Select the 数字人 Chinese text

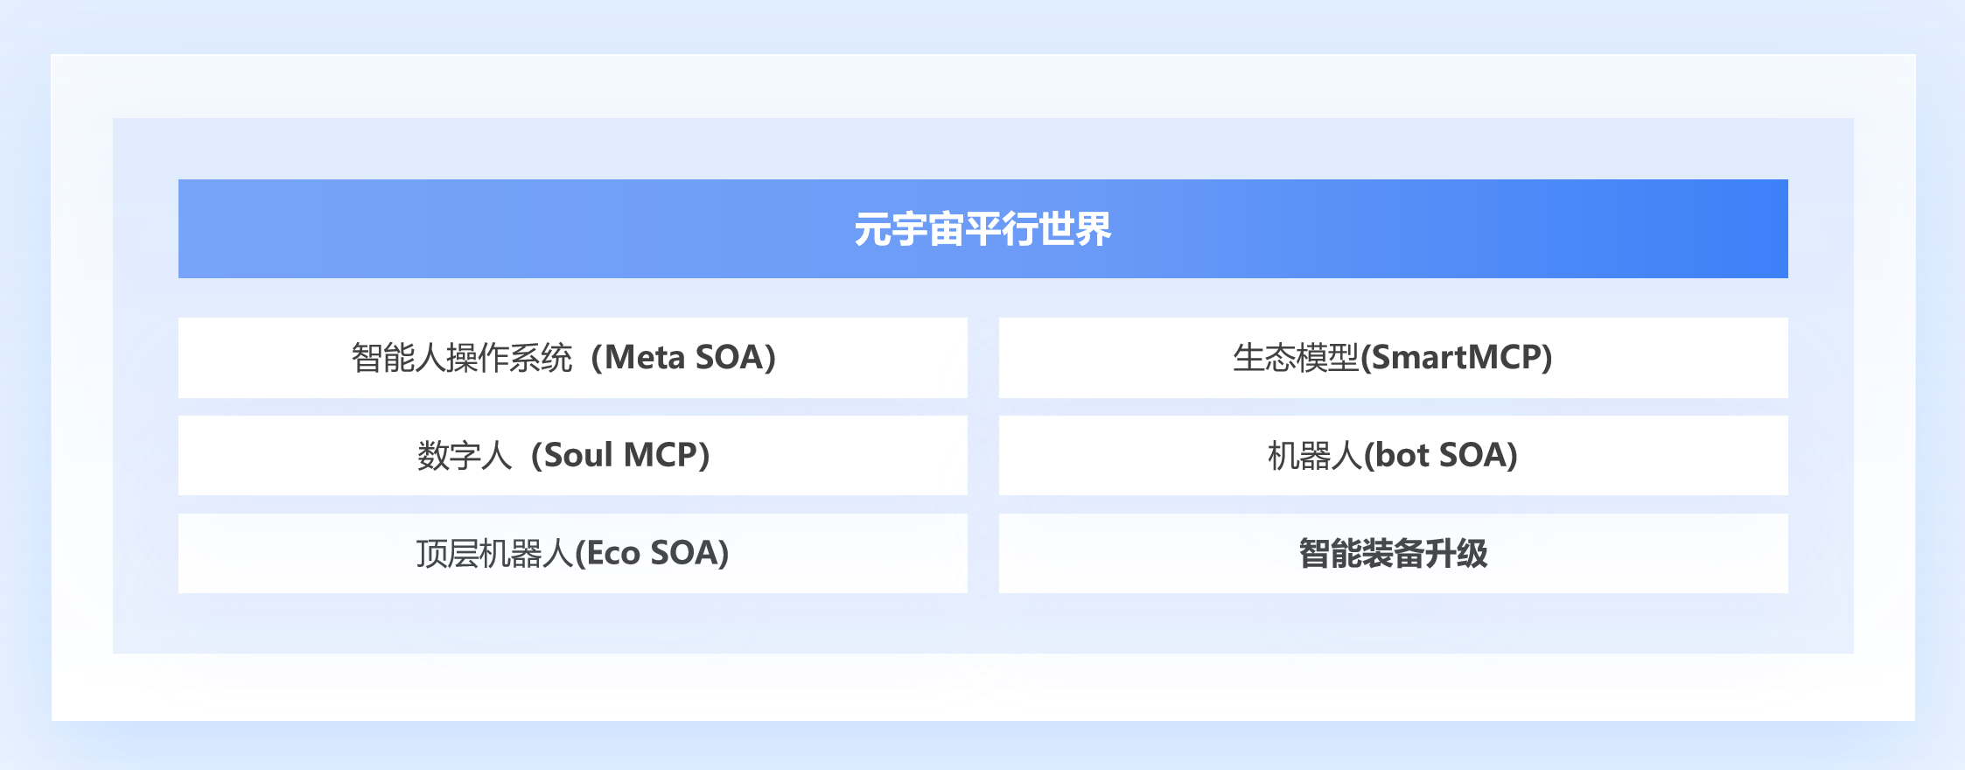(465, 456)
